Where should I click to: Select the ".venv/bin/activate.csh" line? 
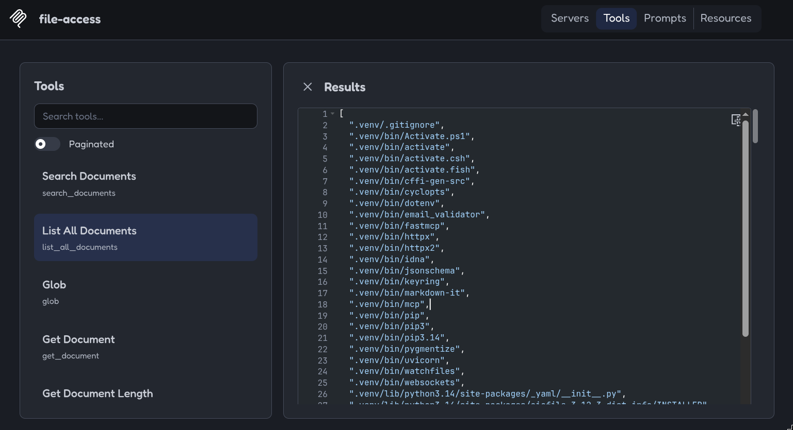(x=411, y=159)
